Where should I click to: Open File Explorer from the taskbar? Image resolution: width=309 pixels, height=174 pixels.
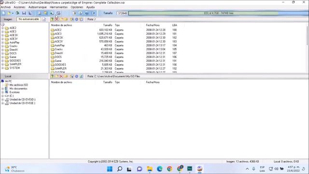tap(150, 169)
